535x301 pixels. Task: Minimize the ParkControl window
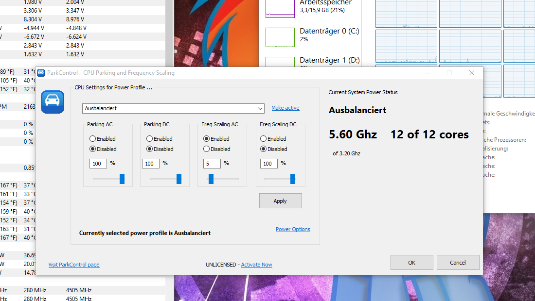coord(428,73)
